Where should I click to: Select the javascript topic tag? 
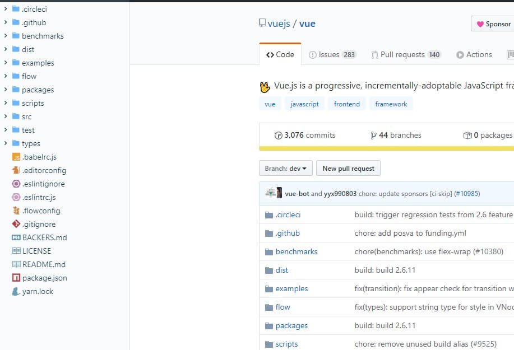coord(304,104)
